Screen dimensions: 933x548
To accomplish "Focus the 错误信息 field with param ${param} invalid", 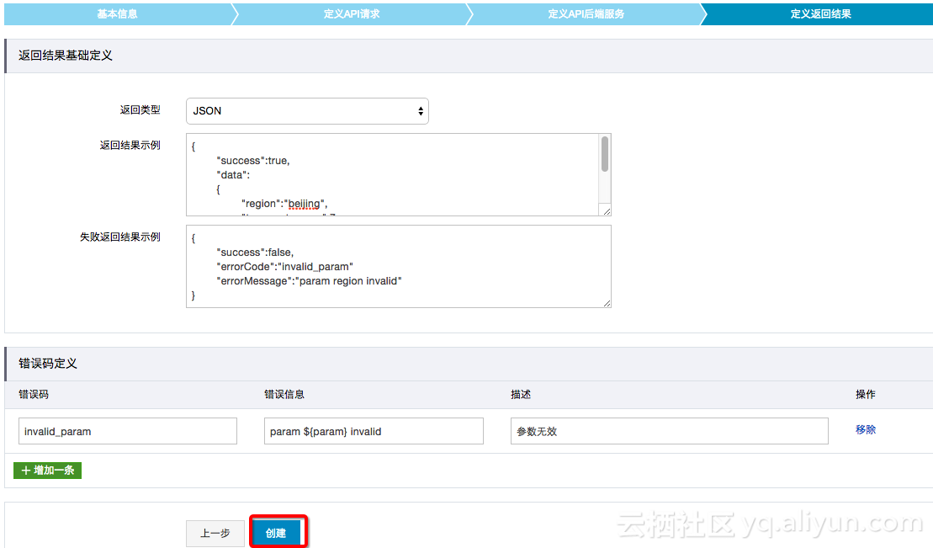I will pyautogui.click(x=374, y=431).
